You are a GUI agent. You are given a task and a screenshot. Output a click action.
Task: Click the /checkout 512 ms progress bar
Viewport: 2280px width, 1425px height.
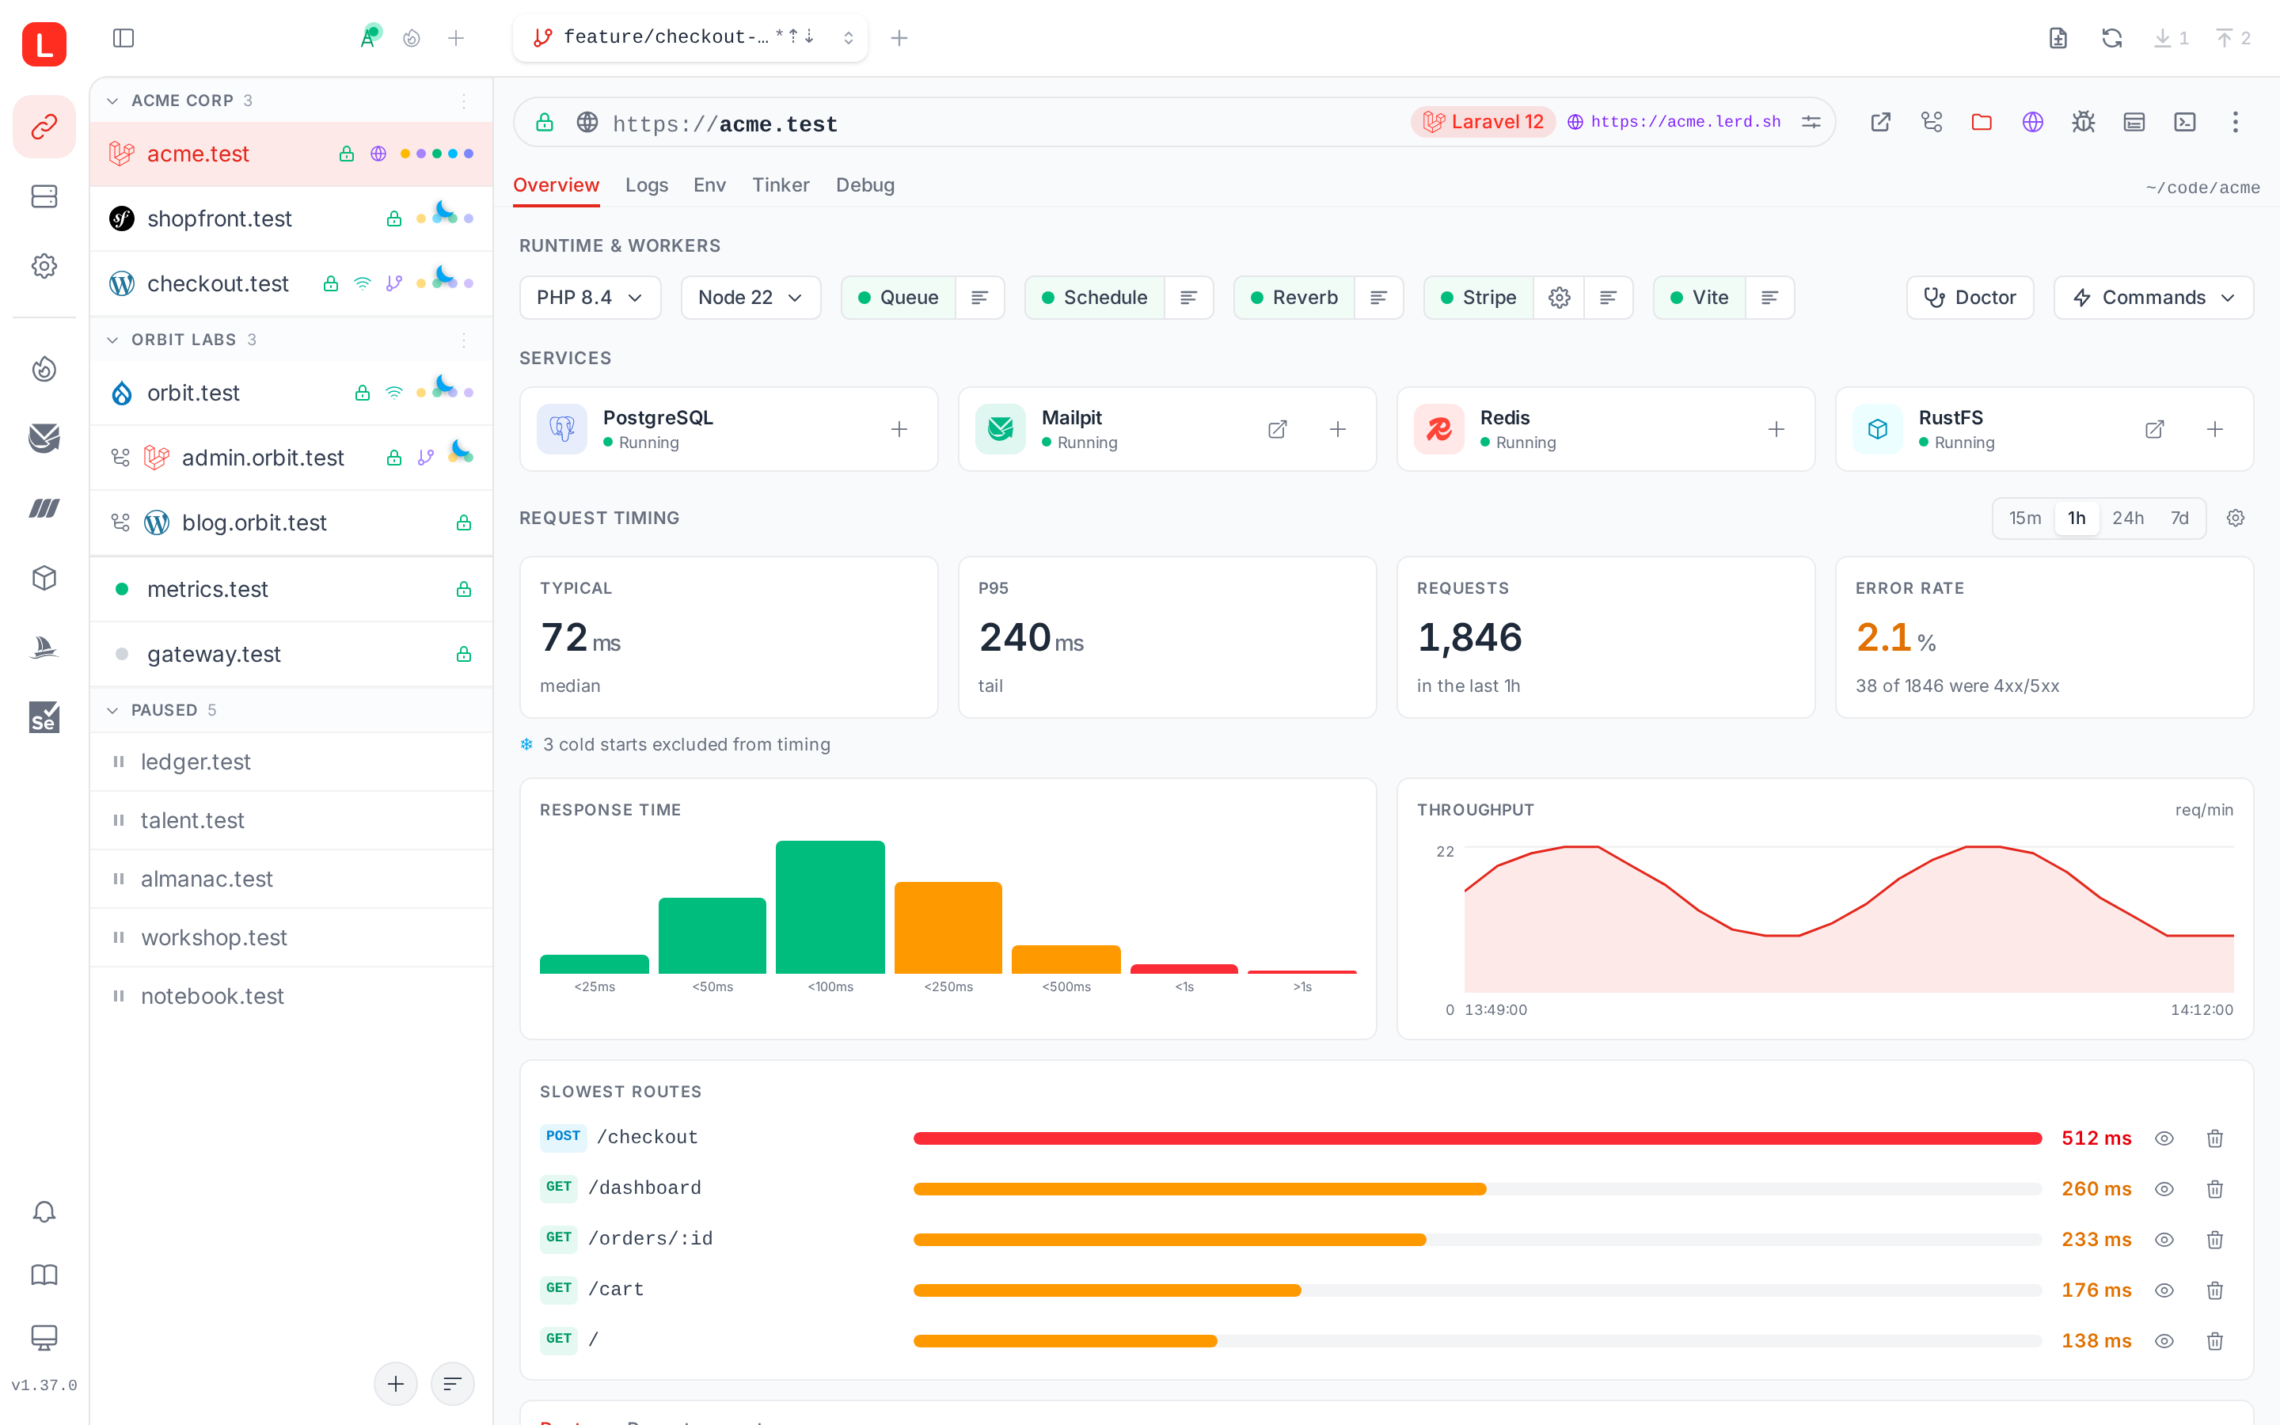(x=1477, y=1138)
